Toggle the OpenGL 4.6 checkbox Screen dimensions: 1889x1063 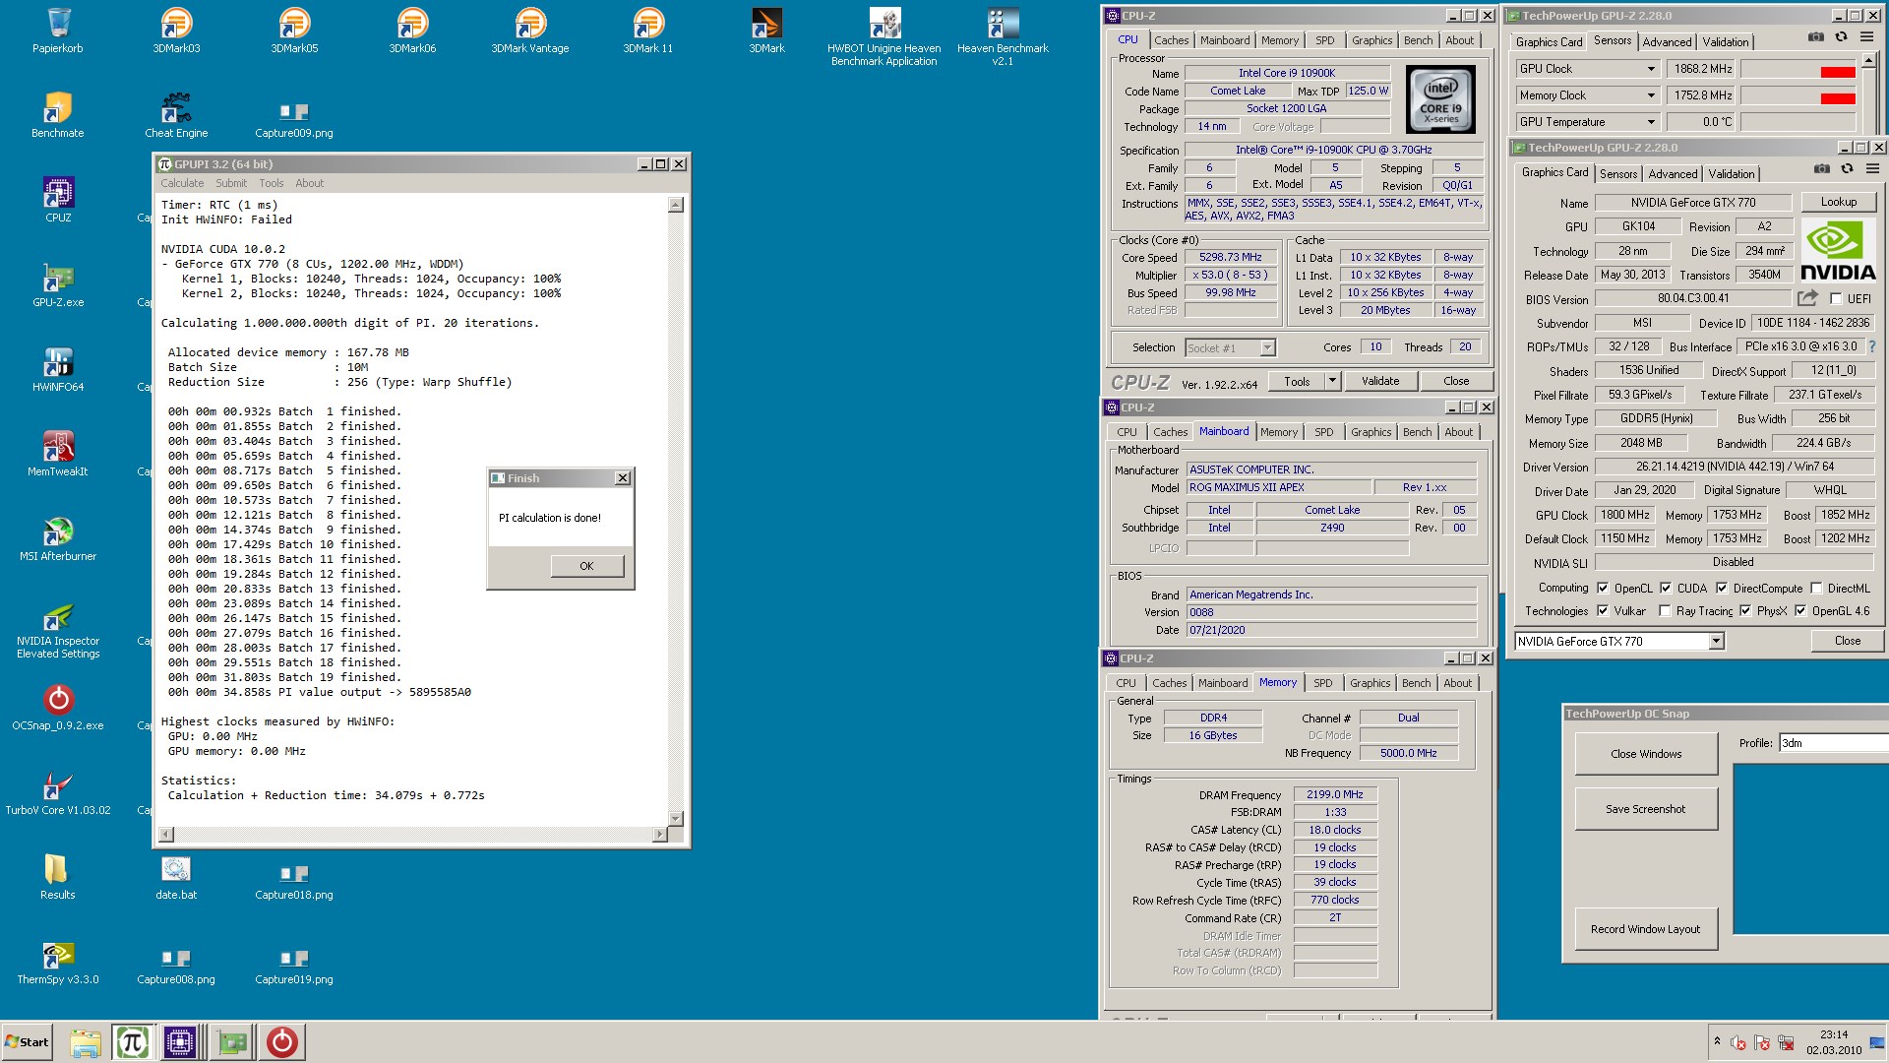click(x=1800, y=610)
